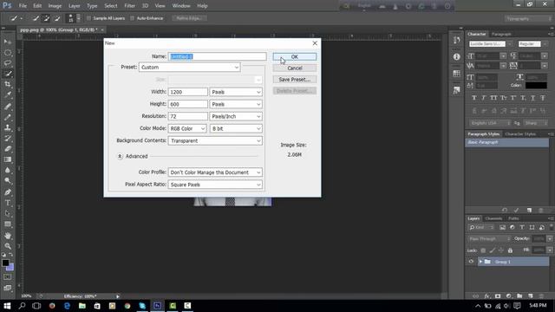The height and width of the screenshot is (312, 555).
Task: Open the Filter menu
Action: click(x=129, y=6)
